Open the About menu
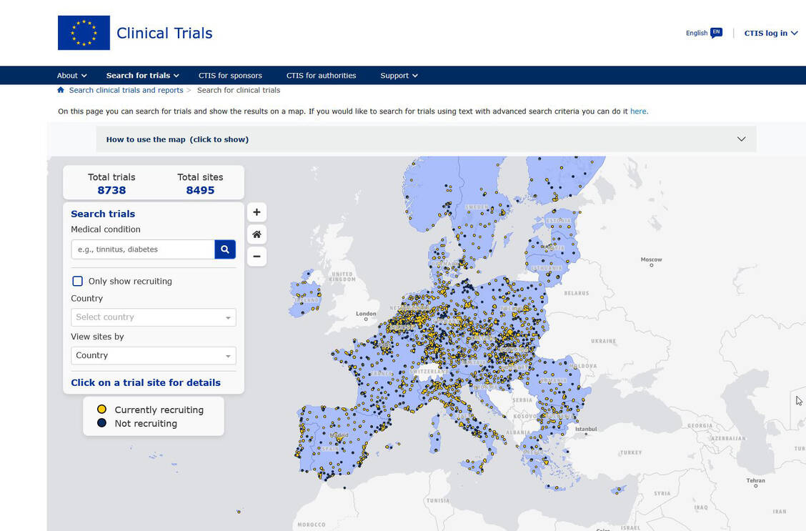This screenshot has height=531, width=806. pyautogui.click(x=71, y=76)
